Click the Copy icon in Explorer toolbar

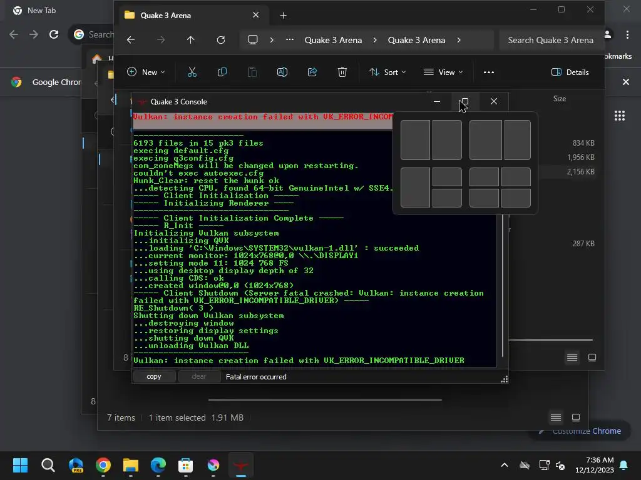pyautogui.click(x=222, y=72)
